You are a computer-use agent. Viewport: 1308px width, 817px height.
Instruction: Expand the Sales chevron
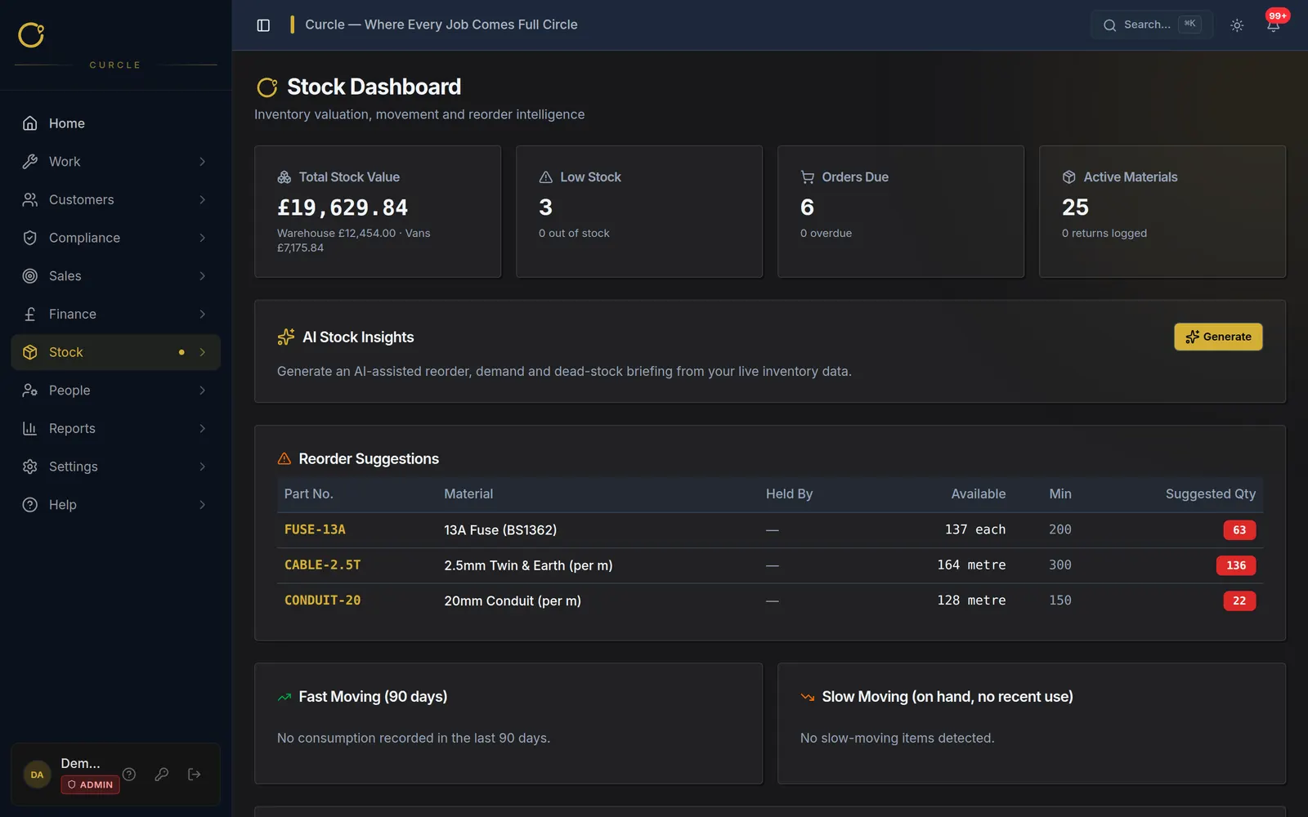tap(202, 276)
